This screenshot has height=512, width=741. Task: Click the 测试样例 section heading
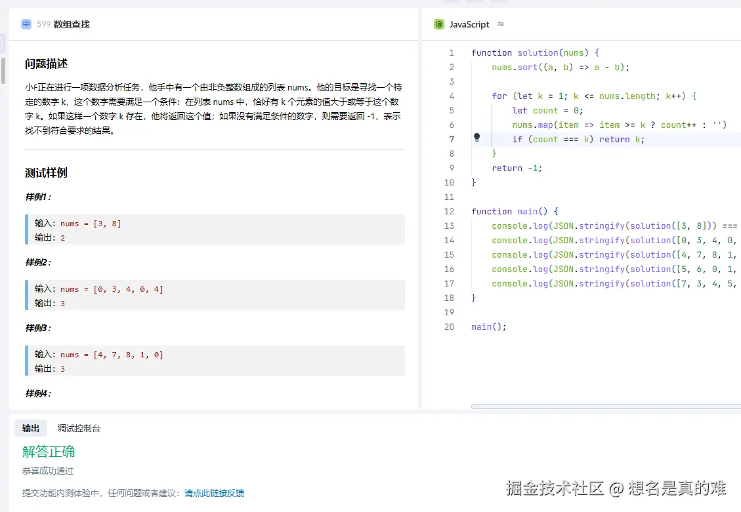tap(45, 172)
